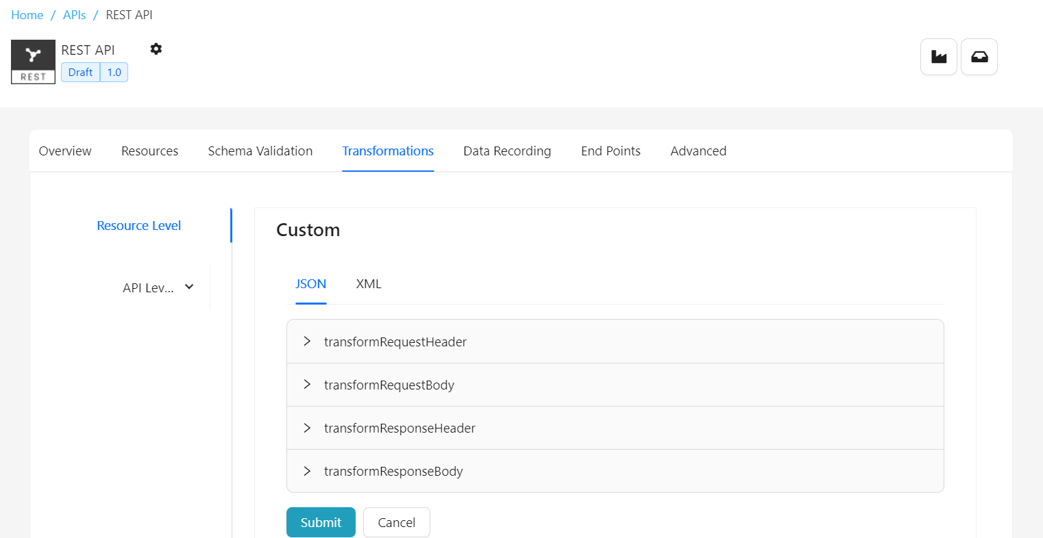Click the inbox tray icon button

pyautogui.click(x=979, y=57)
